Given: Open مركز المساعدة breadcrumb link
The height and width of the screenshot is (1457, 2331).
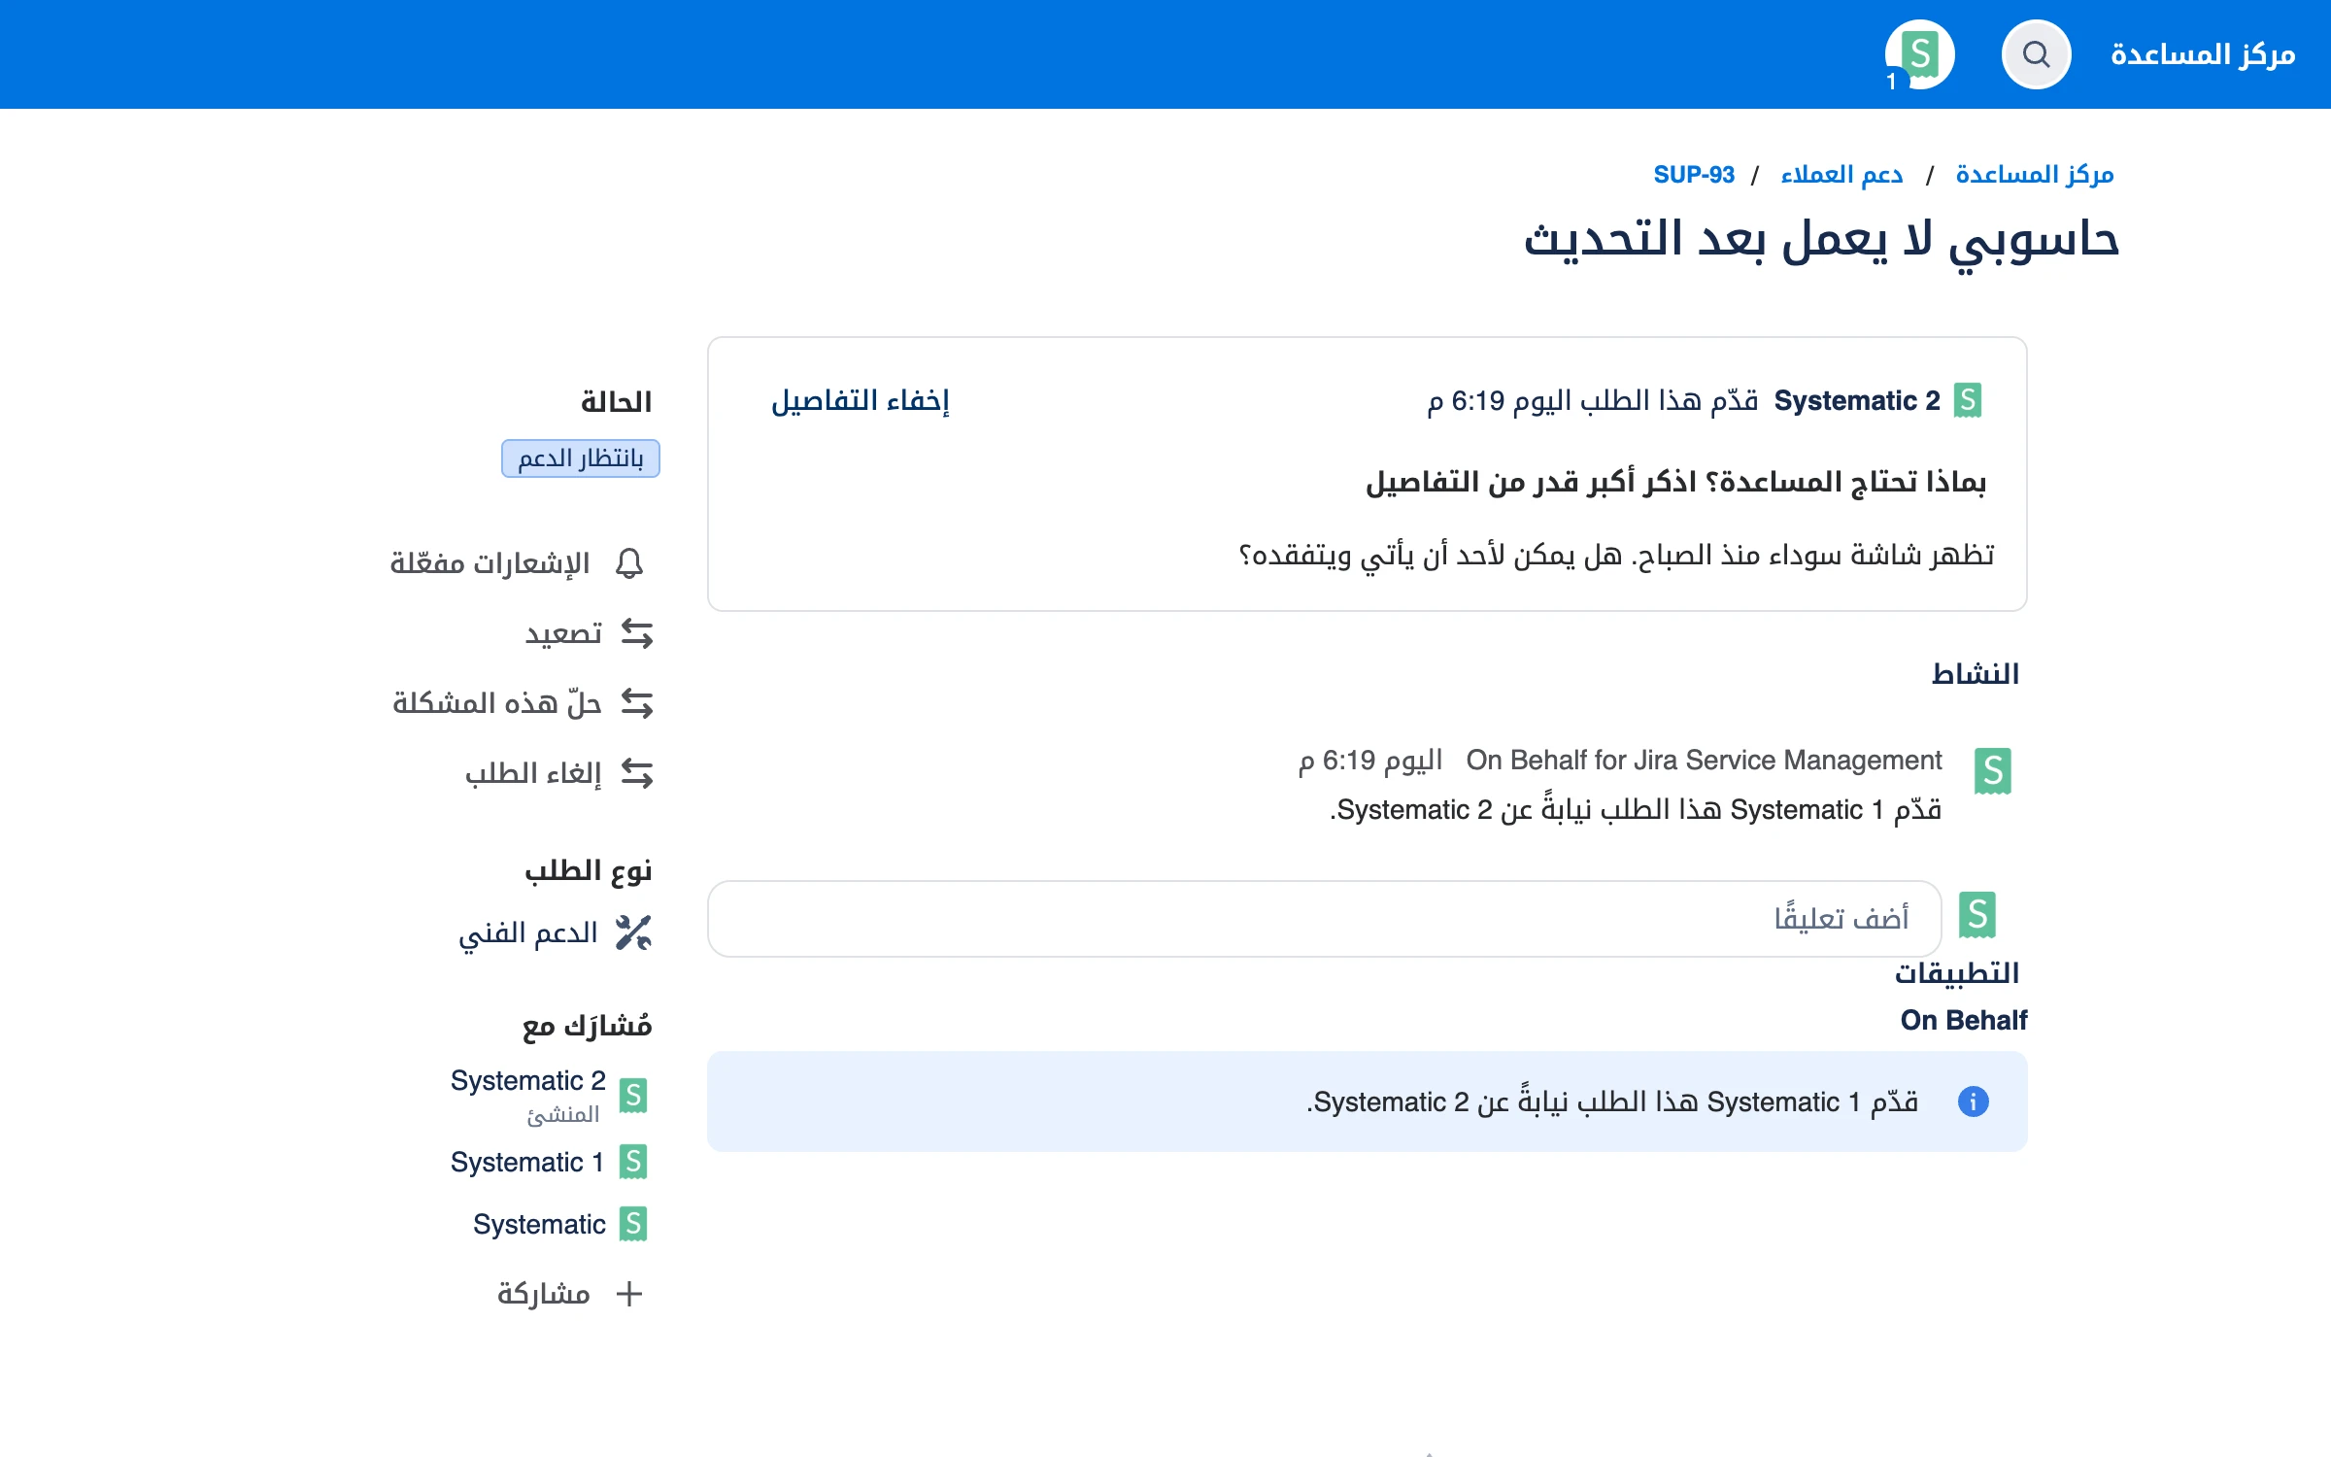Looking at the screenshot, I should 2035,175.
